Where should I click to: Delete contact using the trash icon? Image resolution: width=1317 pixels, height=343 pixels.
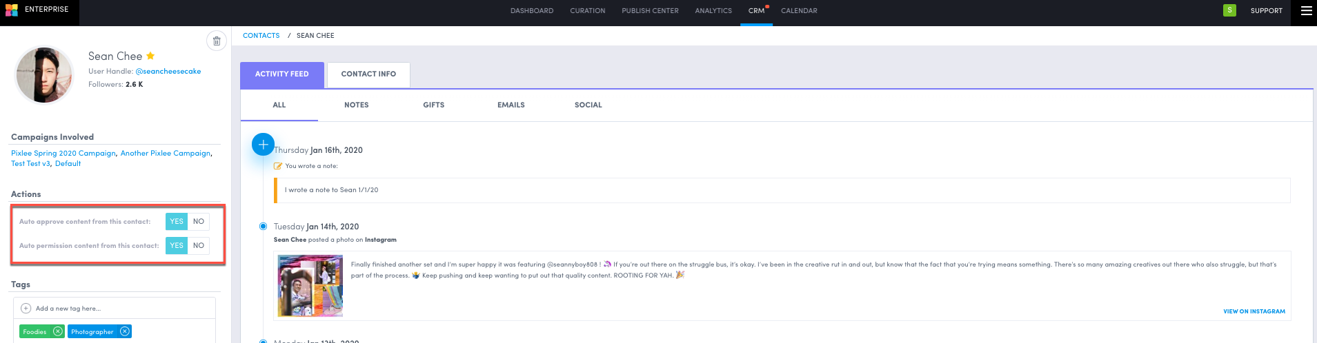pos(217,41)
